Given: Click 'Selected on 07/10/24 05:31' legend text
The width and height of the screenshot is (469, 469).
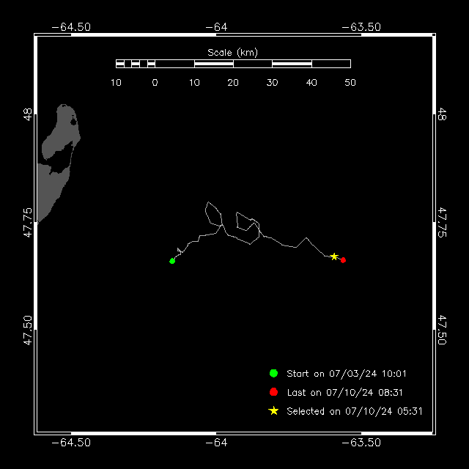Looking at the screenshot, I should tap(354, 411).
